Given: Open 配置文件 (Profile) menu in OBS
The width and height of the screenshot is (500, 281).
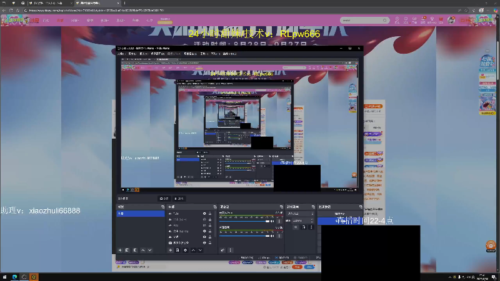Looking at the screenshot, I should tap(174, 54).
